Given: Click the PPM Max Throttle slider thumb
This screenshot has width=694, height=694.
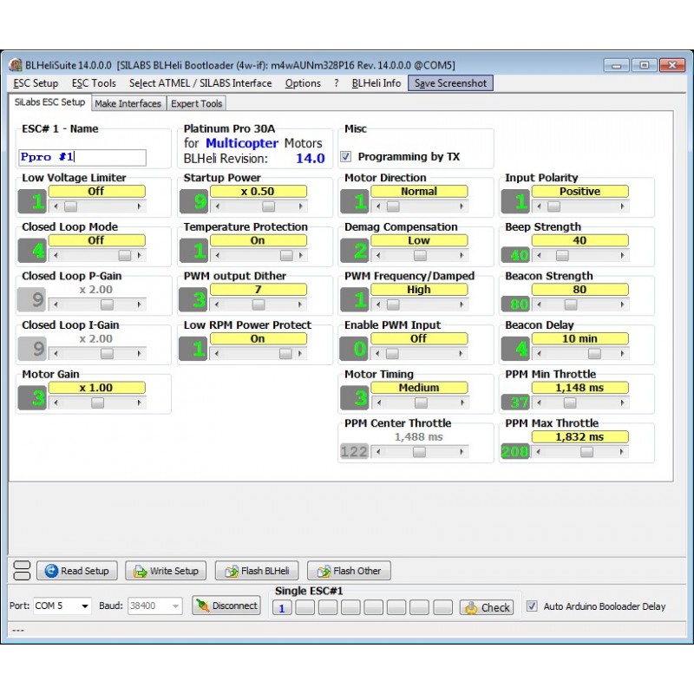Looking at the screenshot, I should (x=587, y=452).
